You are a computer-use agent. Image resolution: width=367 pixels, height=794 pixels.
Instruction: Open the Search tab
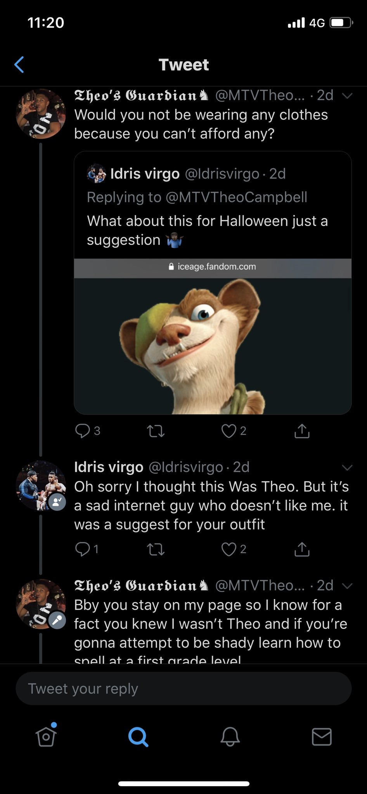click(138, 736)
